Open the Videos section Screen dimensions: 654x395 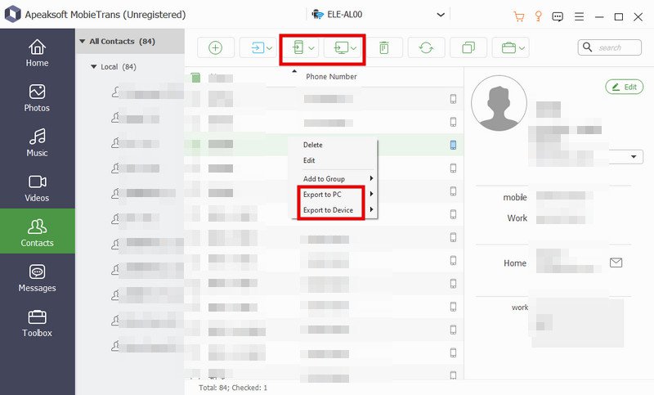[x=37, y=188]
